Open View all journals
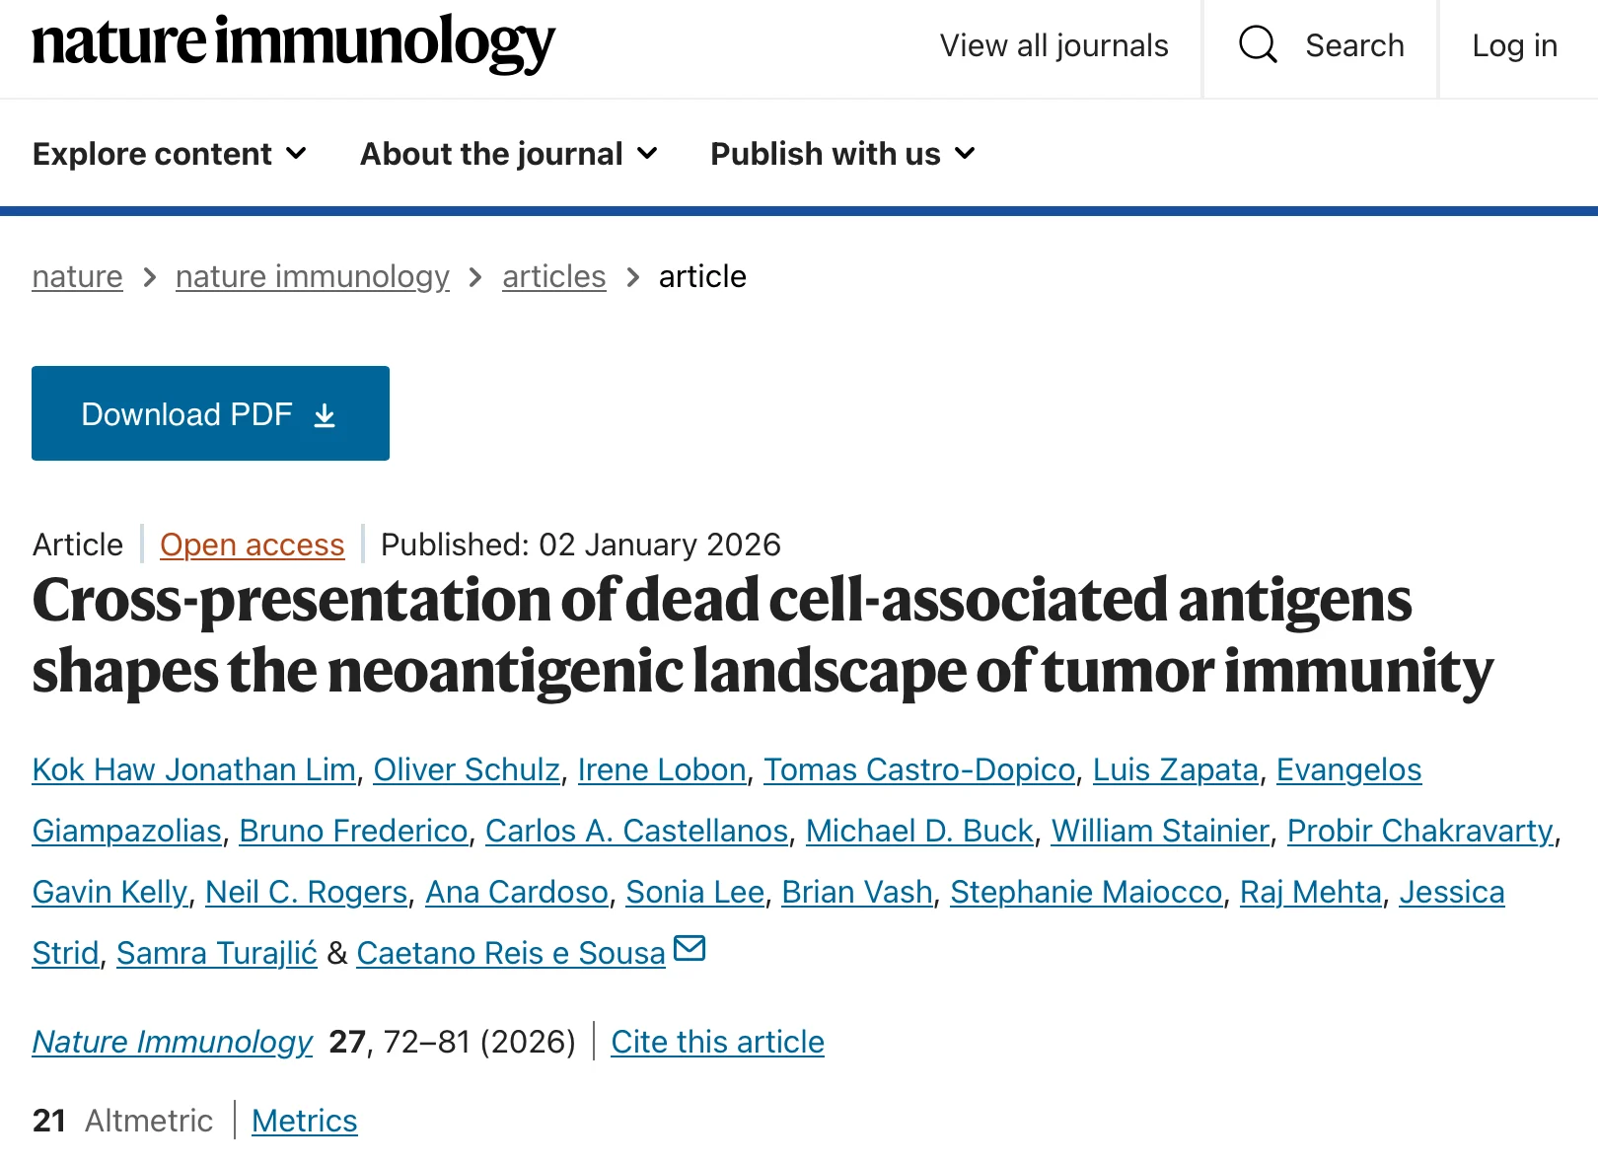Screen dimensions: 1598x1165 1053,45
